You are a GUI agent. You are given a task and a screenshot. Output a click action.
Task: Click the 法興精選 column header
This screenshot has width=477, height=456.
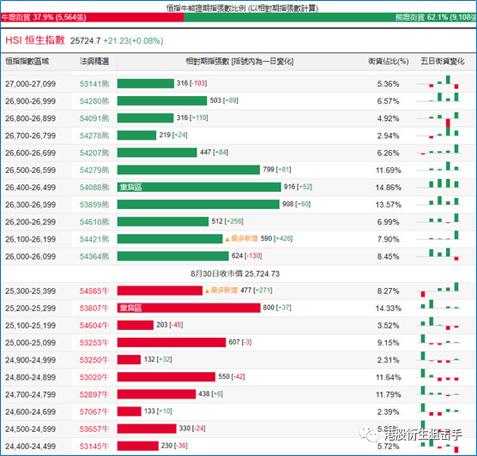click(x=94, y=62)
